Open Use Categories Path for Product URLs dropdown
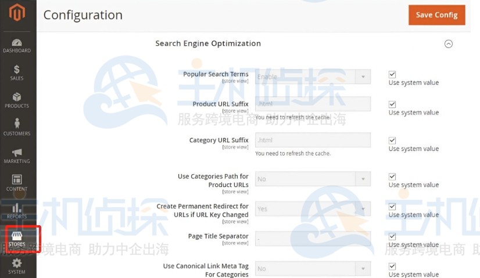The height and width of the screenshot is (278, 480). coord(313,179)
